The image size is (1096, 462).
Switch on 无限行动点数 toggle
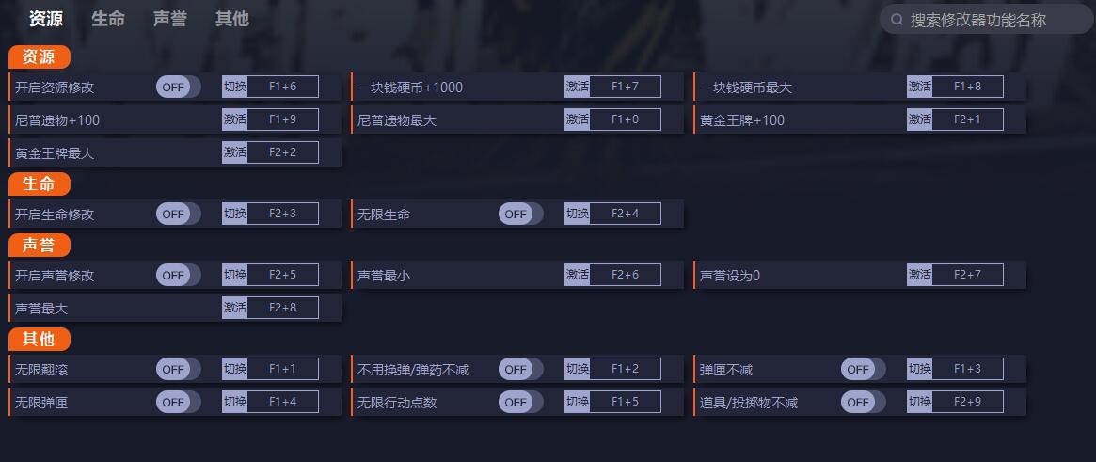(520, 403)
